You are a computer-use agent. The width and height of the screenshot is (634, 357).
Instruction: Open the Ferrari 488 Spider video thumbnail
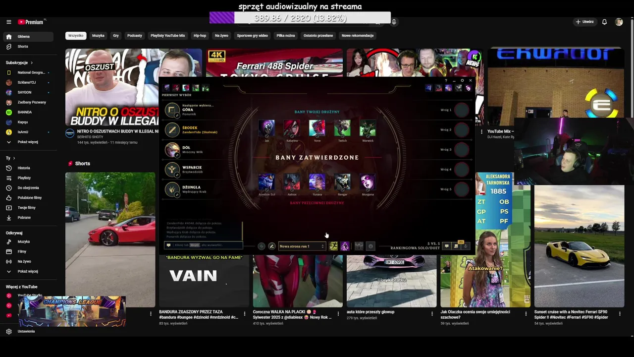click(274, 63)
